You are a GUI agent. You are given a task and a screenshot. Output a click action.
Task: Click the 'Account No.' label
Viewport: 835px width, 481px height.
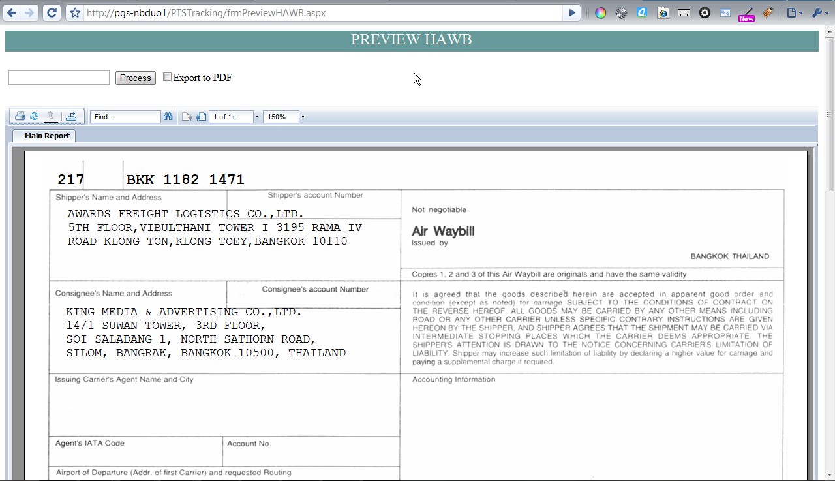click(249, 444)
